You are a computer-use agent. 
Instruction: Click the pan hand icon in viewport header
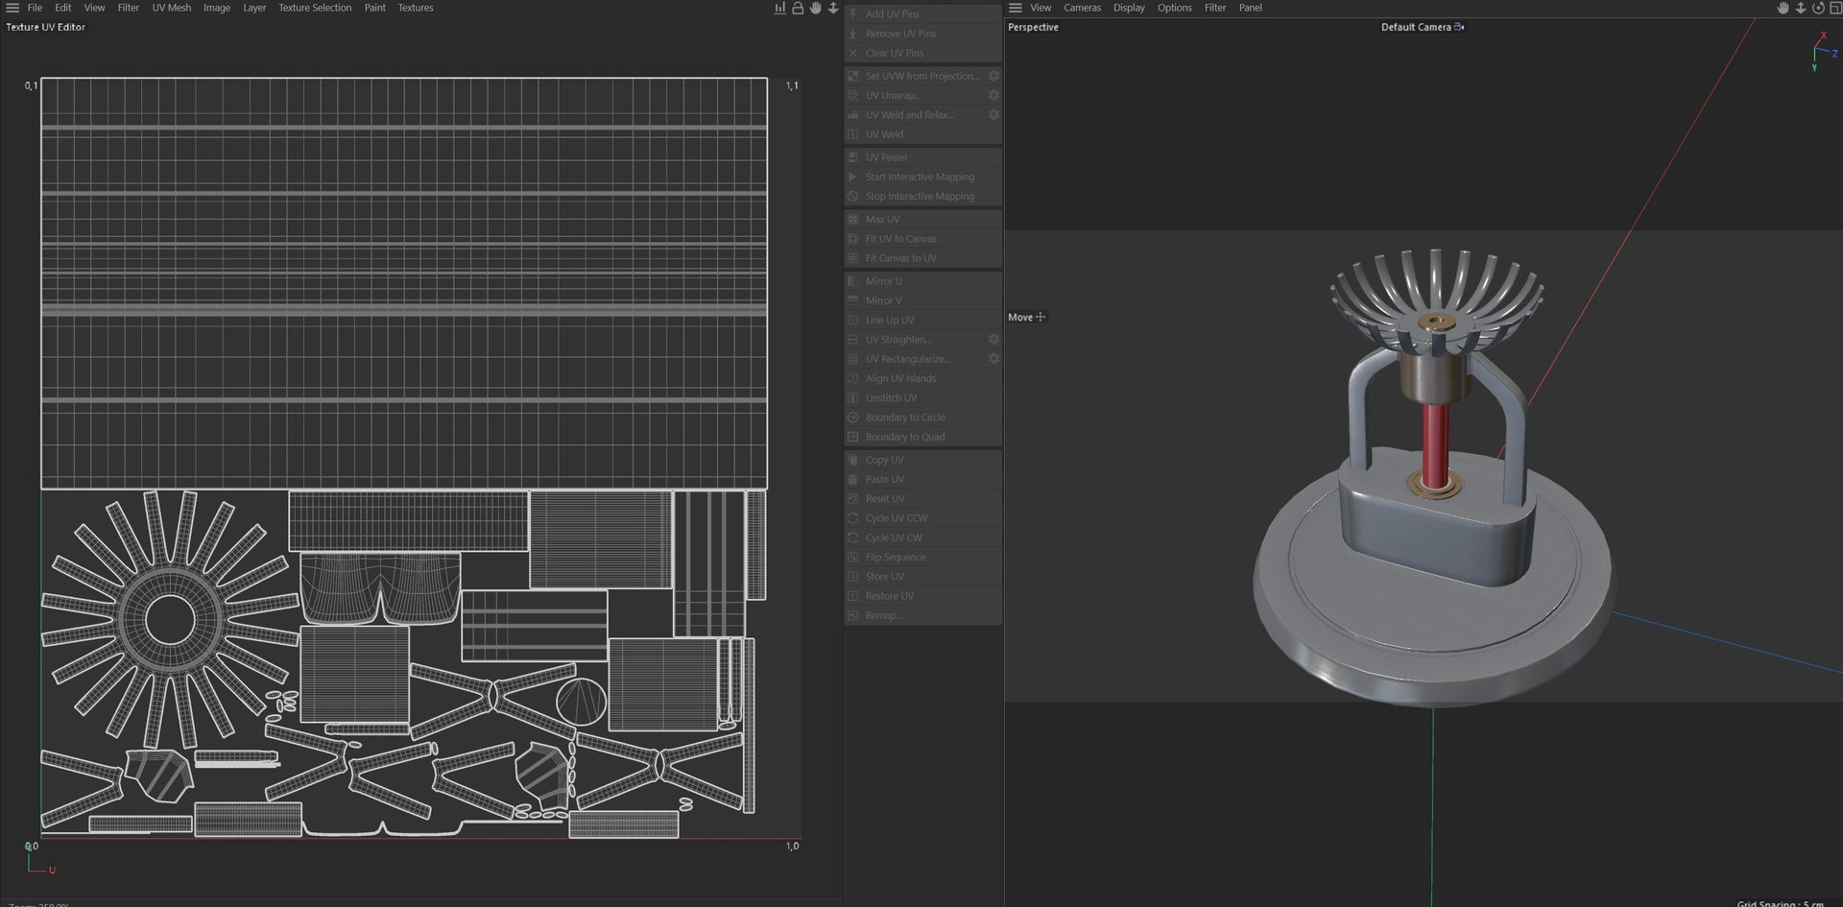1783,8
